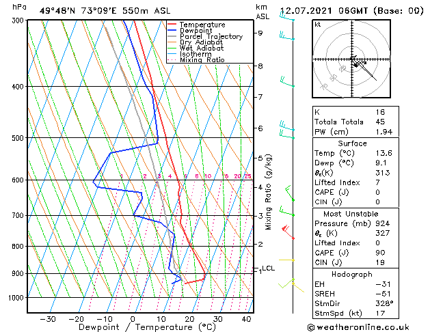Select the 'Wet Adiabat' legend label

202,48
